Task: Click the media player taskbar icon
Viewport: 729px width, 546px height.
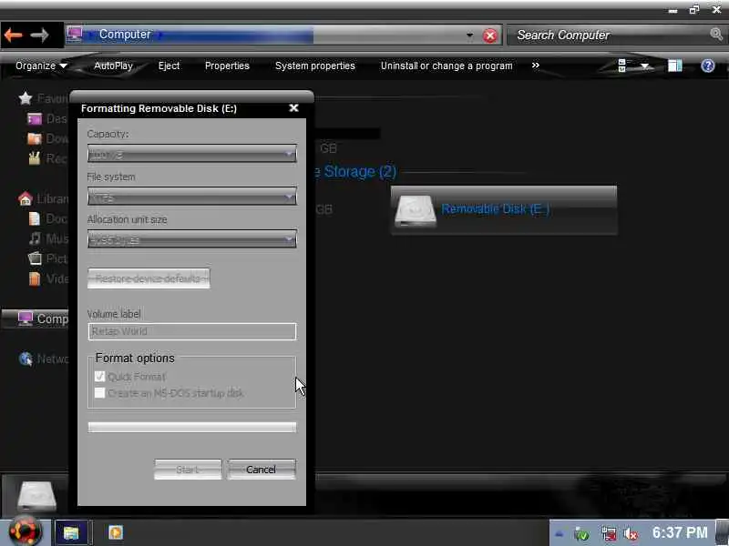Action: coord(116,532)
